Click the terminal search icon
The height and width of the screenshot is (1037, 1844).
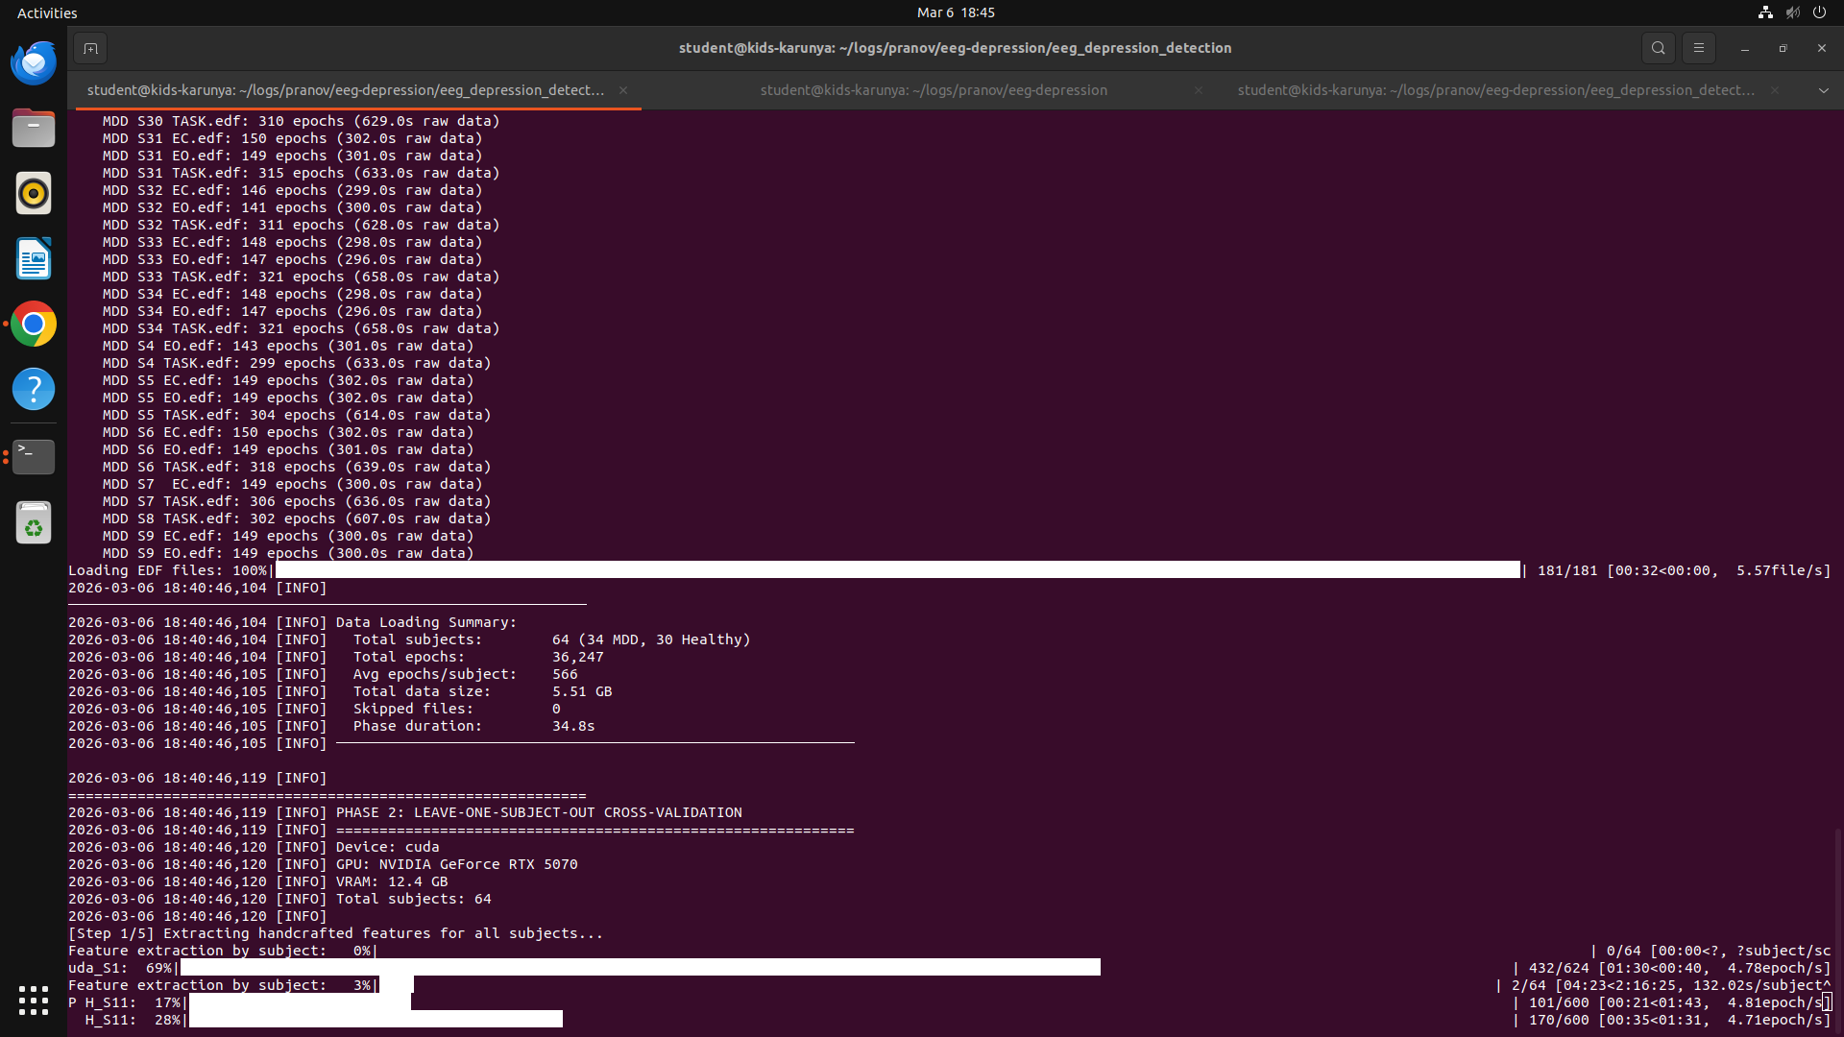1658,48
